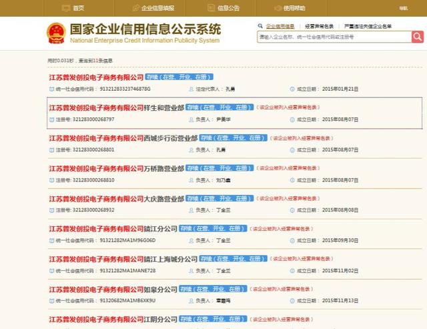This screenshot has height=329, width=427.
Task: Select the 经营异常名录 search tab
Action: point(319,26)
